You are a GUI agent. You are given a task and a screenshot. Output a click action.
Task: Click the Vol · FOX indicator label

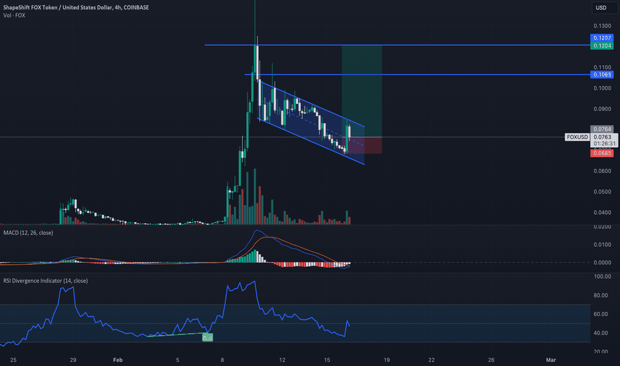(x=14, y=15)
